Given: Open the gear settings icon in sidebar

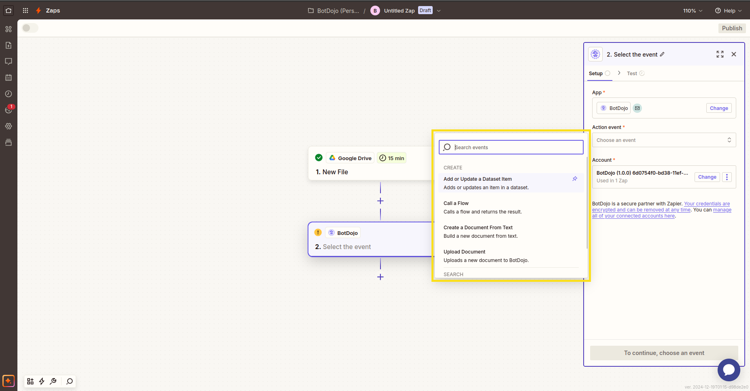Looking at the screenshot, I should click(8, 126).
